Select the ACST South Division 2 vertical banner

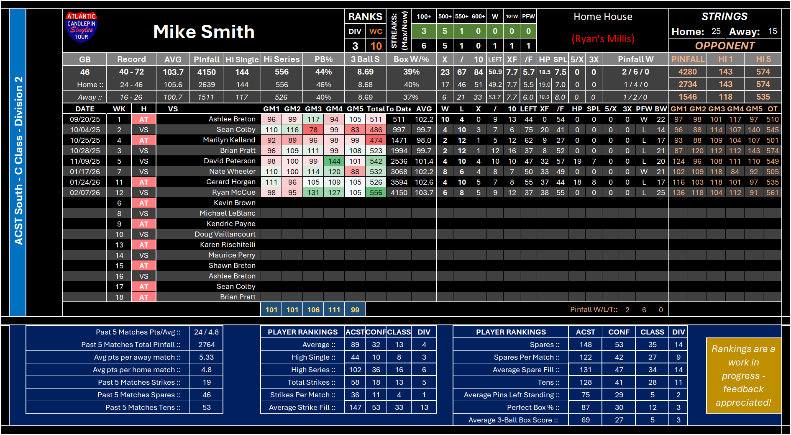coord(18,161)
